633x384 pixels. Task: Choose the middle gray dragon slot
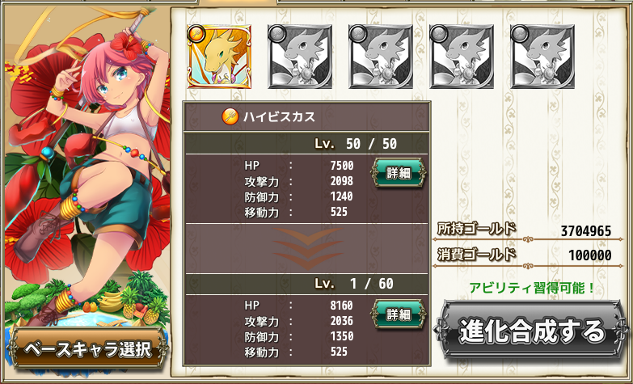pos(381,57)
